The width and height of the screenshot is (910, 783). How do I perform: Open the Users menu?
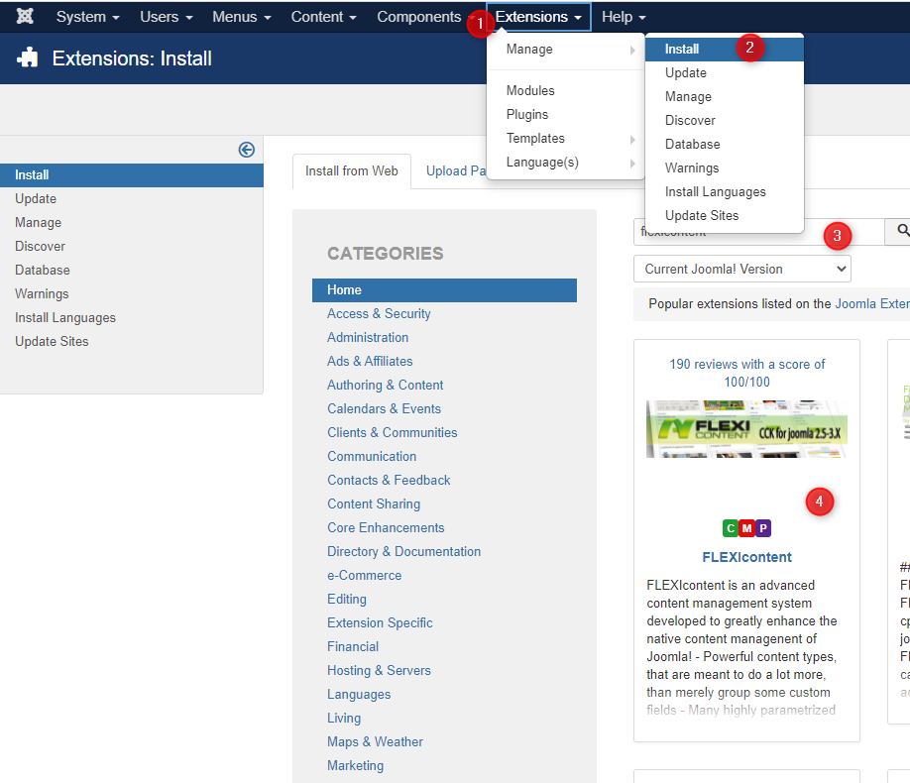pos(166,17)
